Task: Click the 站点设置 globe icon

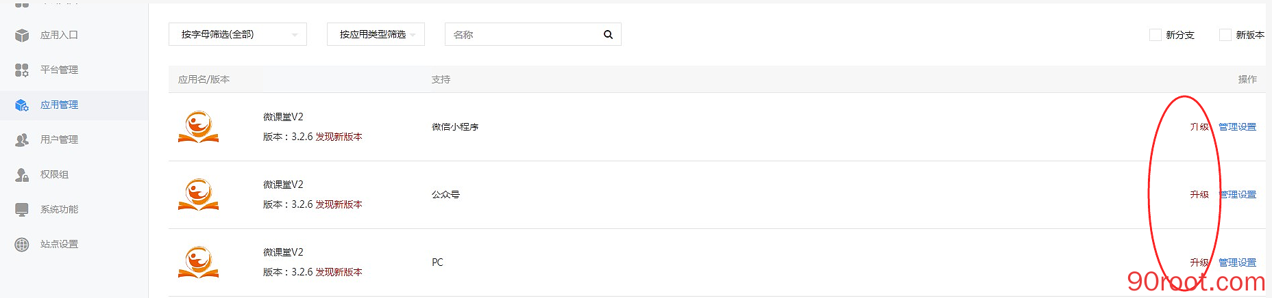Action: tap(22, 244)
